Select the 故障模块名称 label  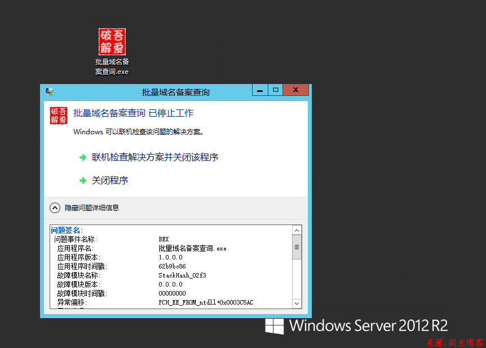coord(79,275)
